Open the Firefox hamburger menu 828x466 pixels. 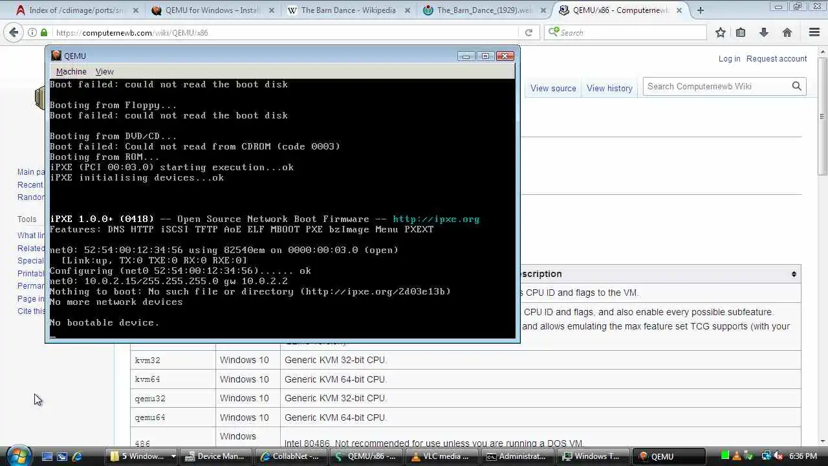point(814,32)
